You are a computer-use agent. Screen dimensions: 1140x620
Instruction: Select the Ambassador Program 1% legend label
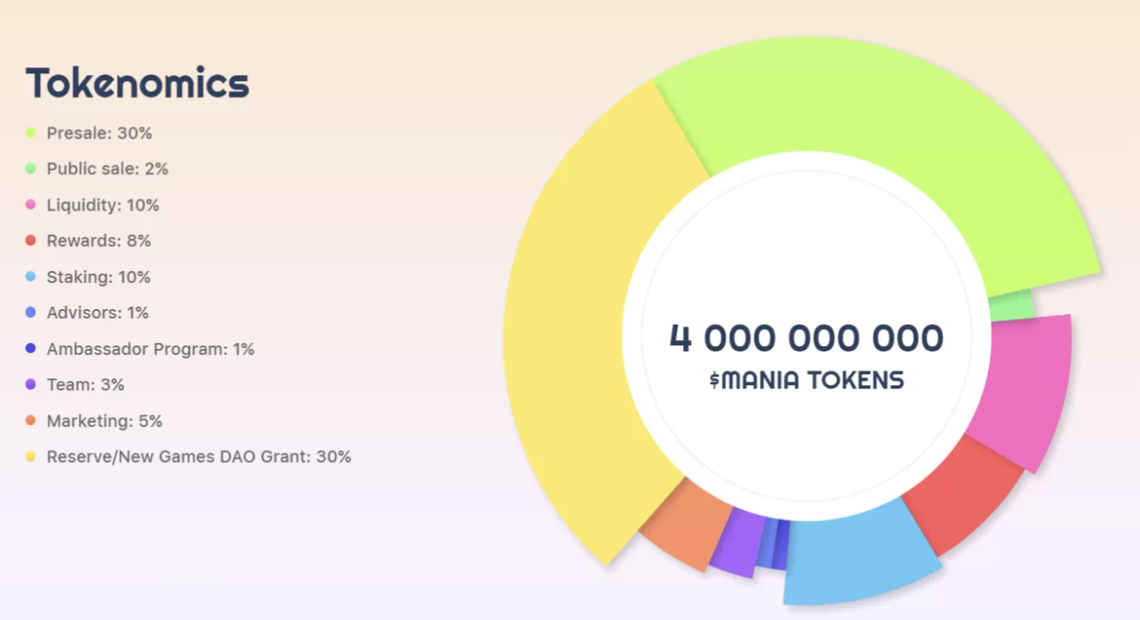(x=150, y=349)
